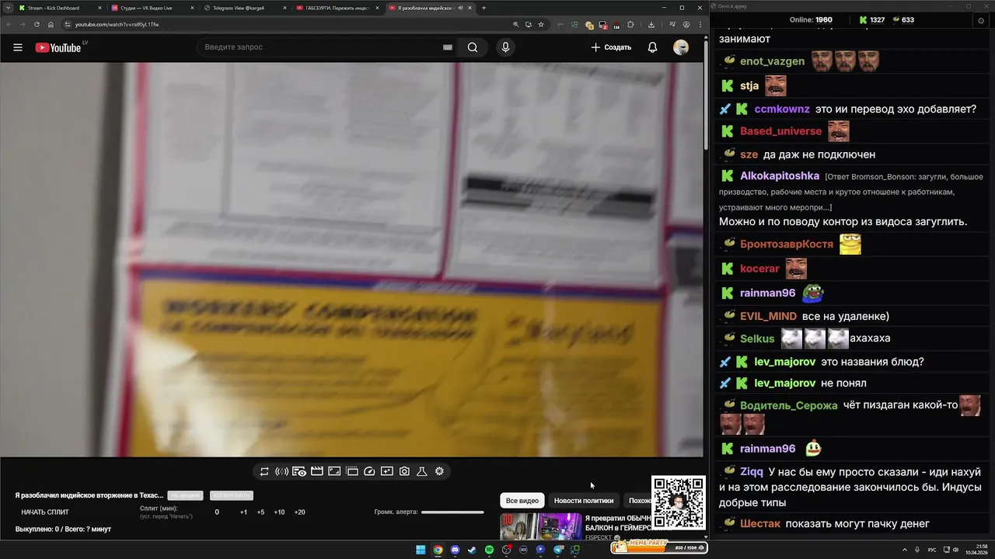This screenshot has height=559, width=995.
Task: Add +1 minute to split
Action: pyautogui.click(x=243, y=512)
